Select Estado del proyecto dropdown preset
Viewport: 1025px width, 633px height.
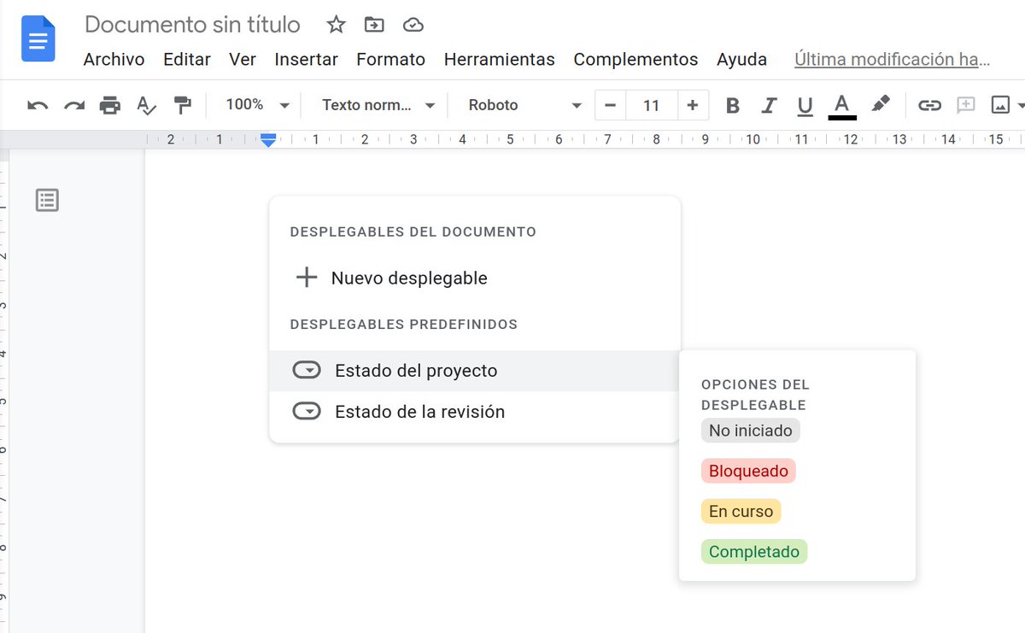pos(474,371)
